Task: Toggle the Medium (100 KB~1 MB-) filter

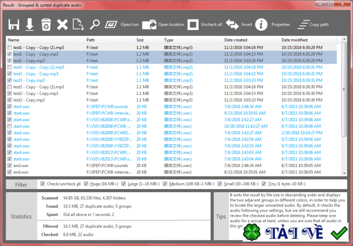Action: (x=165, y=184)
